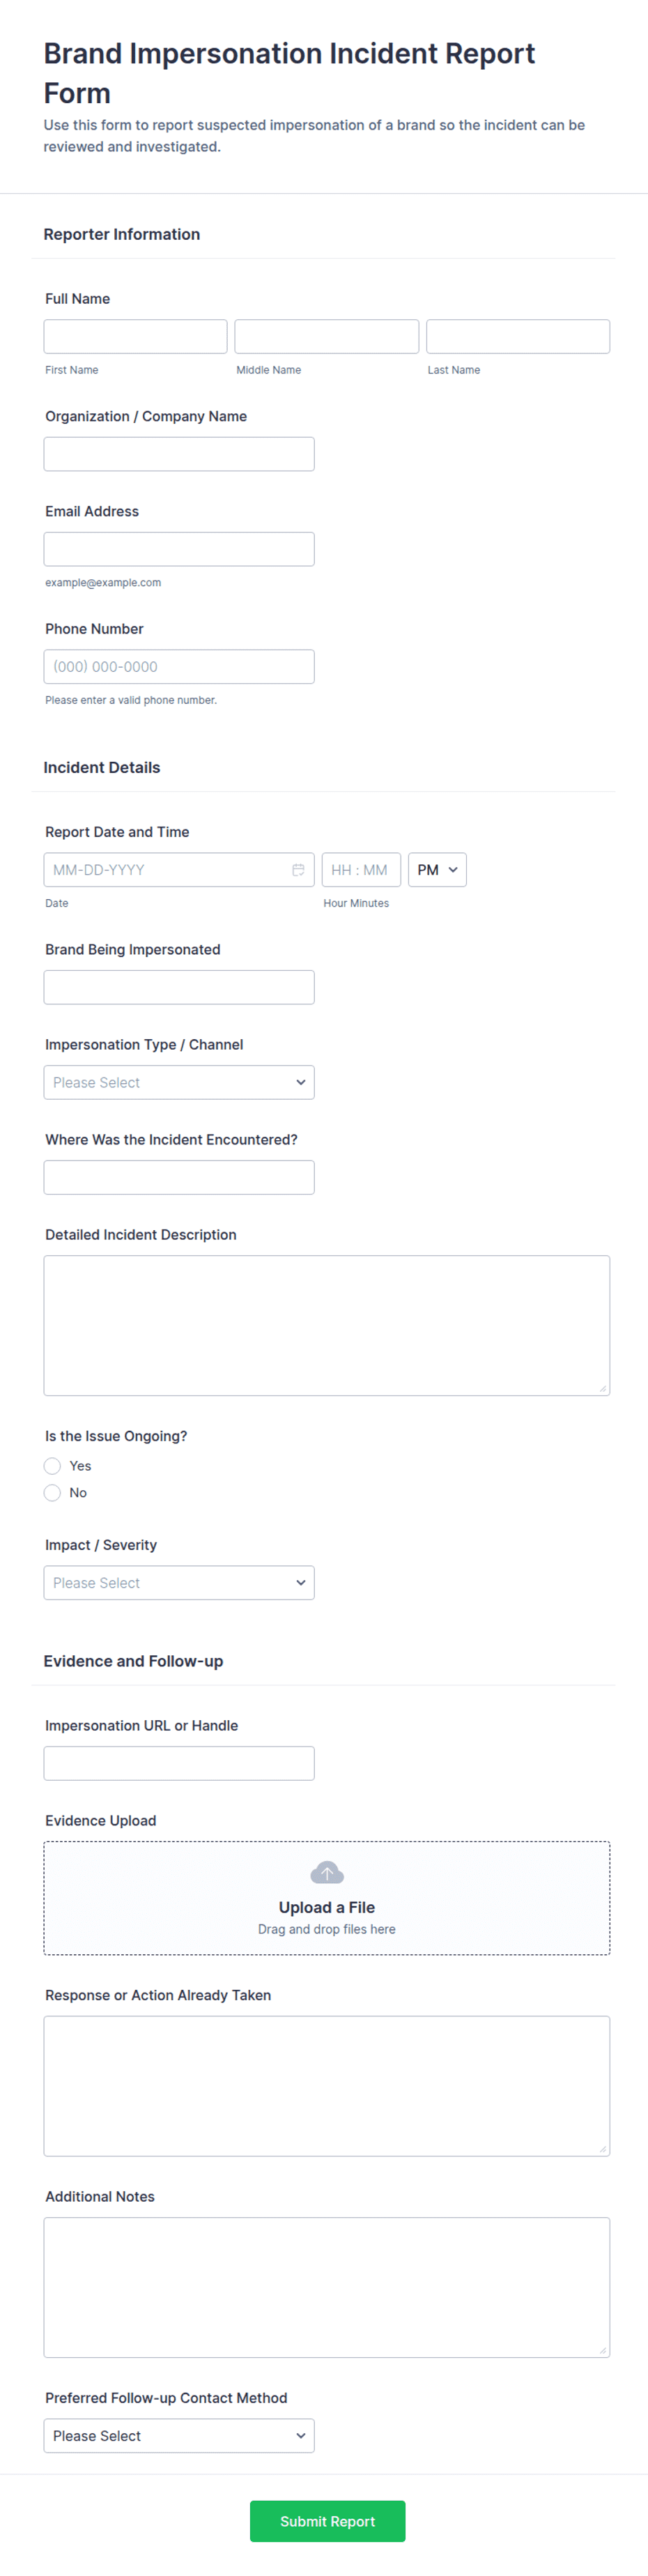Image resolution: width=648 pixels, height=2576 pixels.
Task: Click the cloud upload icon
Action: [x=327, y=1872]
